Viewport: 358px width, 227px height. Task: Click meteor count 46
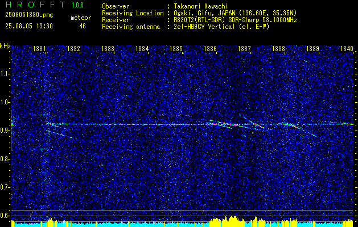[83, 26]
